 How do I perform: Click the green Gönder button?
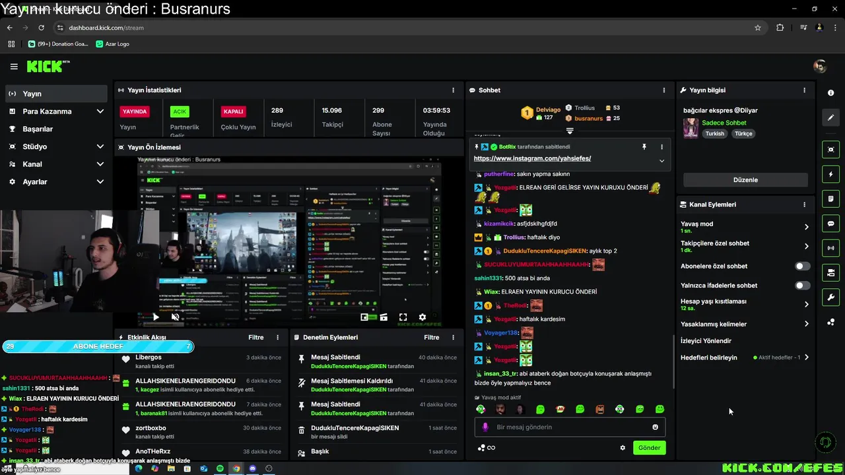pyautogui.click(x=649, y=448)
